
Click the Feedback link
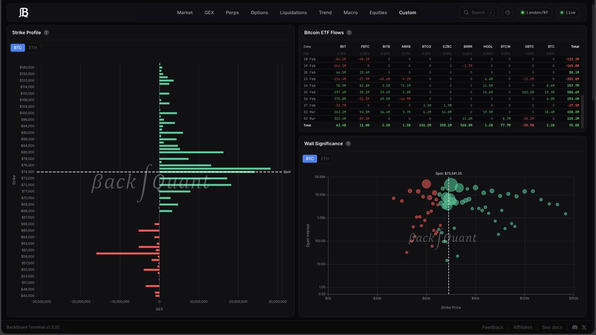point(493,327)
